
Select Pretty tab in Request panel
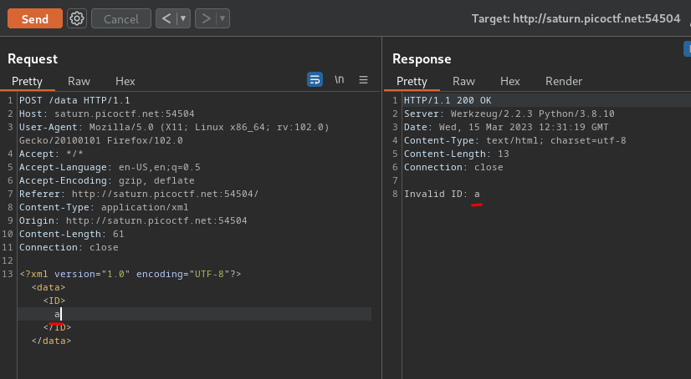click(x=27, y=81)
